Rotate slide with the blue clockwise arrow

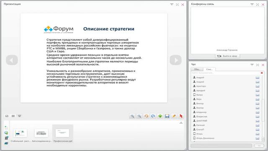pos(153,116)
